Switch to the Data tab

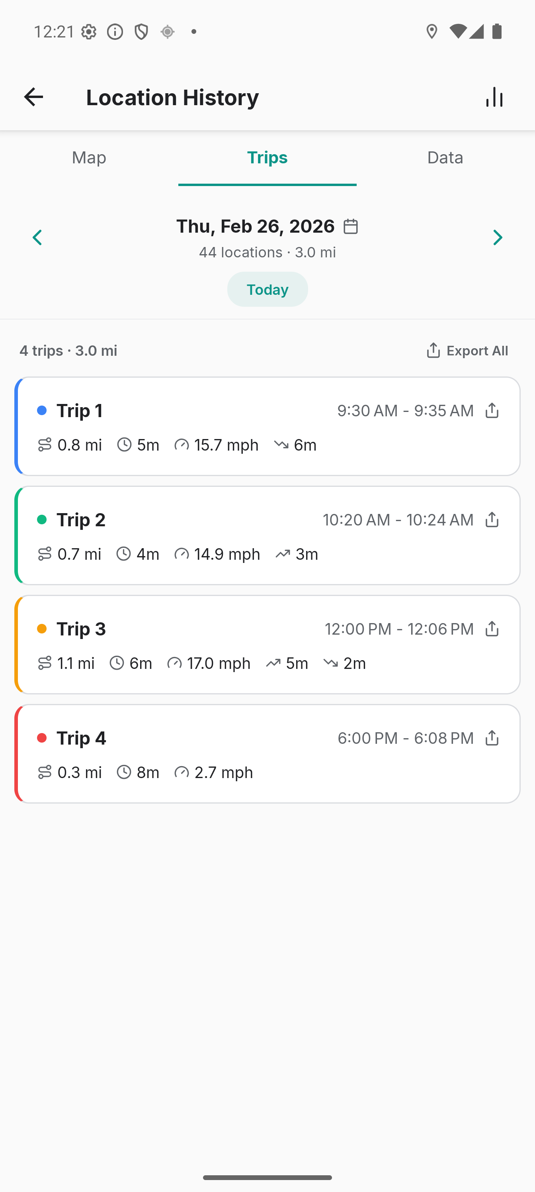(x=445, y=158)
